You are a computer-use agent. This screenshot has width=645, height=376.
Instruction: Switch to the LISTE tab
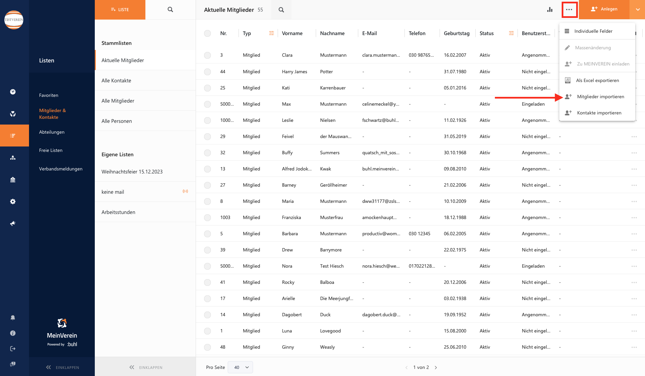(x=120, y=9)
